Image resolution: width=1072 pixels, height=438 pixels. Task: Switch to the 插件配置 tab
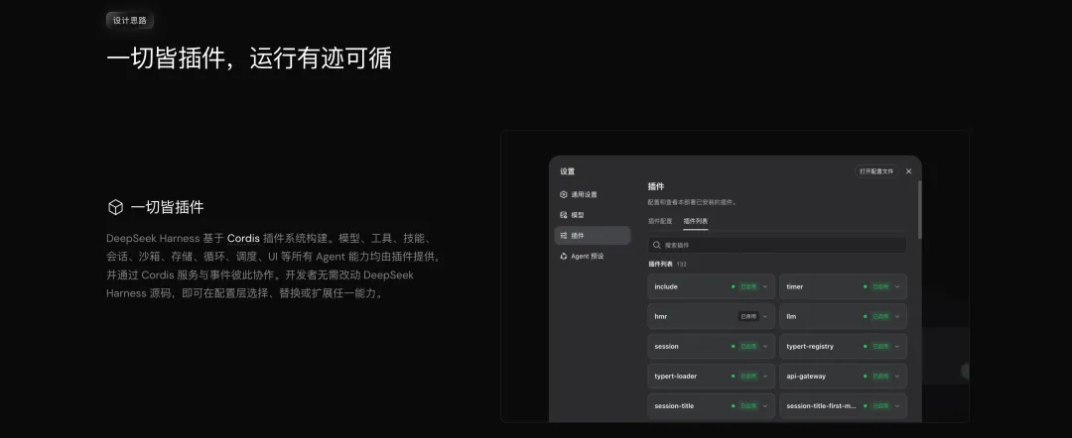[660, 221]
